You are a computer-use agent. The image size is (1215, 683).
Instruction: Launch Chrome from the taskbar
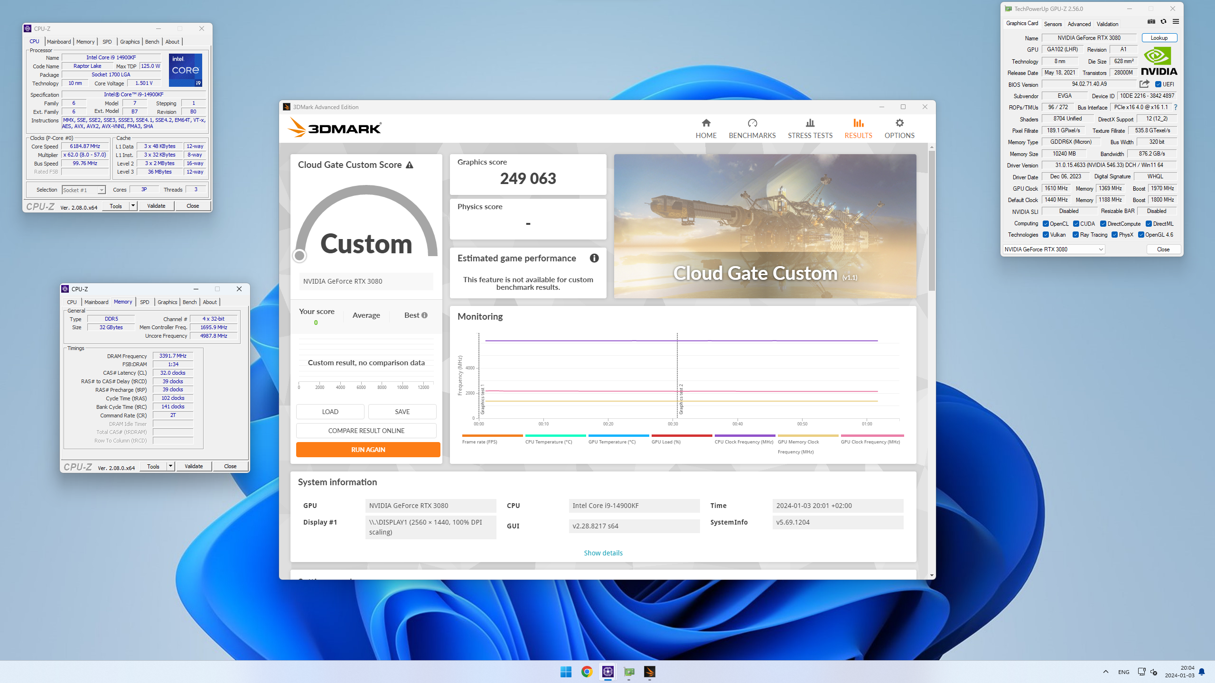587,672
